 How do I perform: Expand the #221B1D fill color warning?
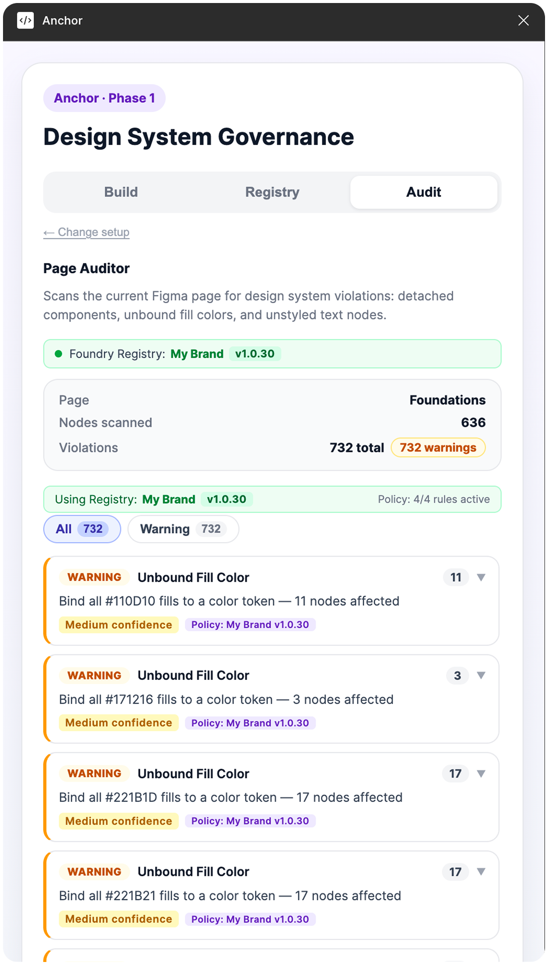pos(481,774)
